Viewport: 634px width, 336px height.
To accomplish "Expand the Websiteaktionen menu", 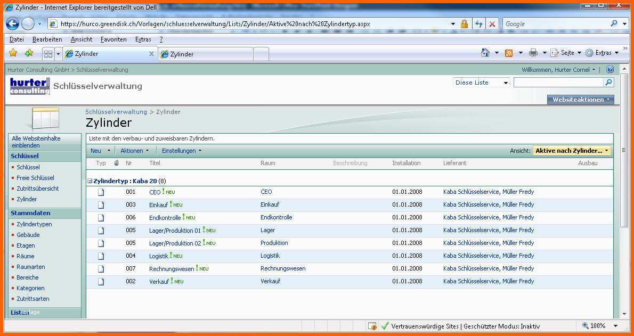I will [x=580, y=100].
